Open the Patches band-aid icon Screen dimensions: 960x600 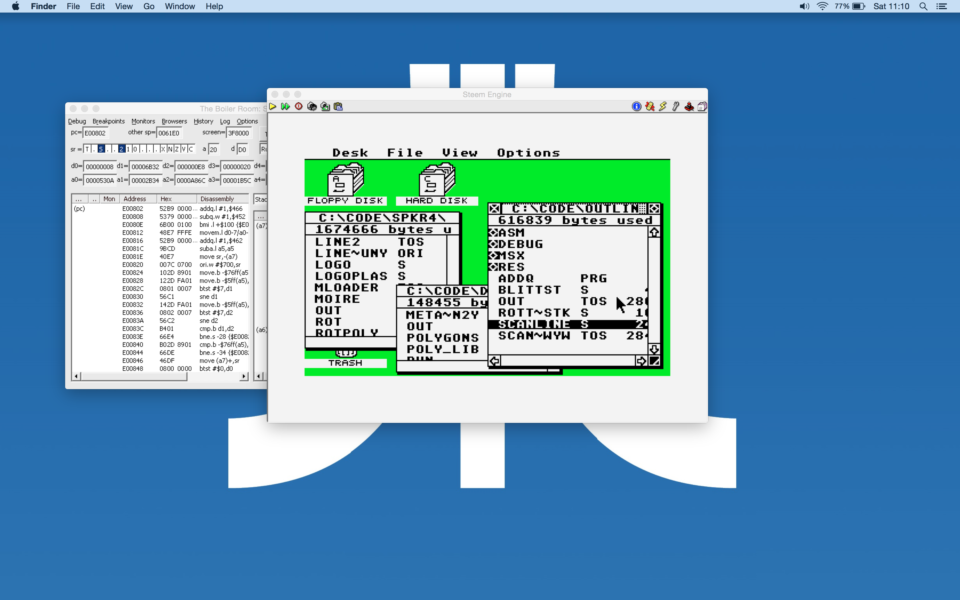pyautogui.click(x=650, y=106)
